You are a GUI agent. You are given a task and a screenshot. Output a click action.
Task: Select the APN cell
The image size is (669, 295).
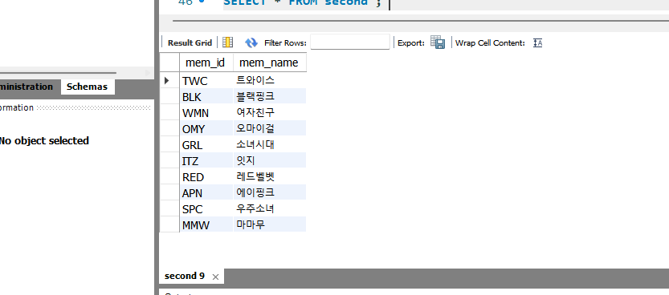point(206,193)
